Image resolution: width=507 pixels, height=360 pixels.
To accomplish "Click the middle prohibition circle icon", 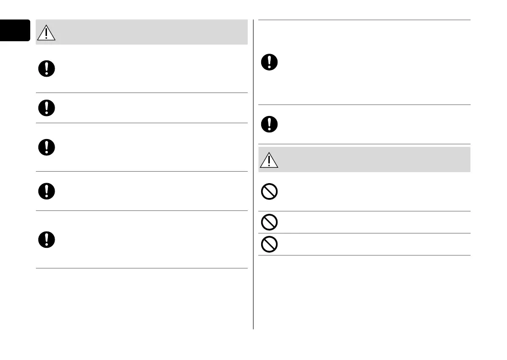I will [269, 222].
